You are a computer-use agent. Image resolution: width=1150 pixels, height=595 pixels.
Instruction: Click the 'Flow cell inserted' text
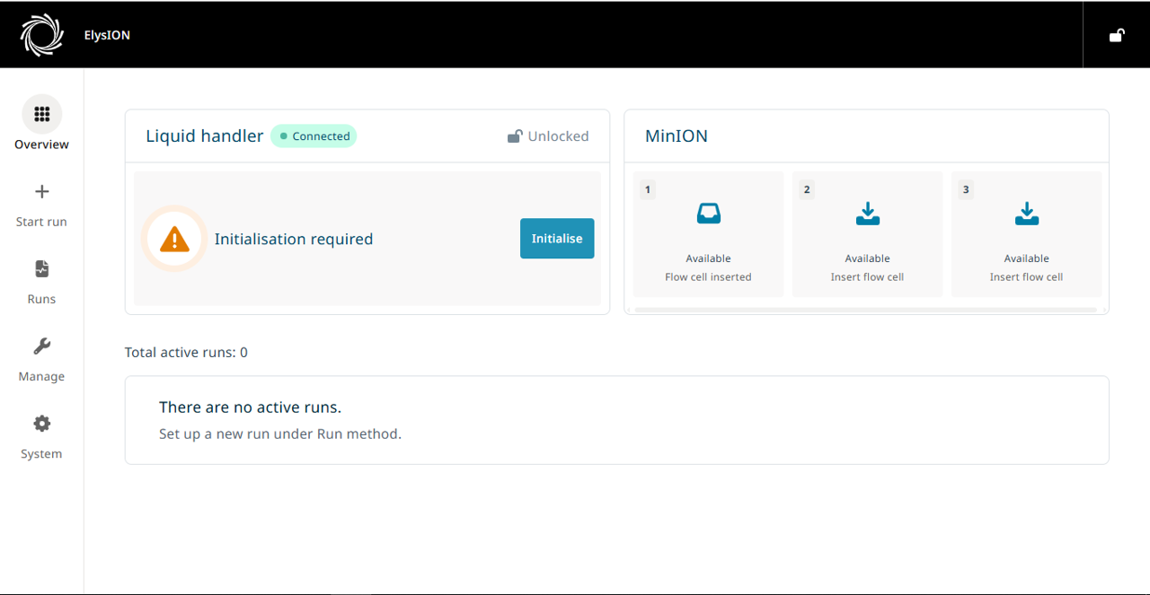coord(708,277)
